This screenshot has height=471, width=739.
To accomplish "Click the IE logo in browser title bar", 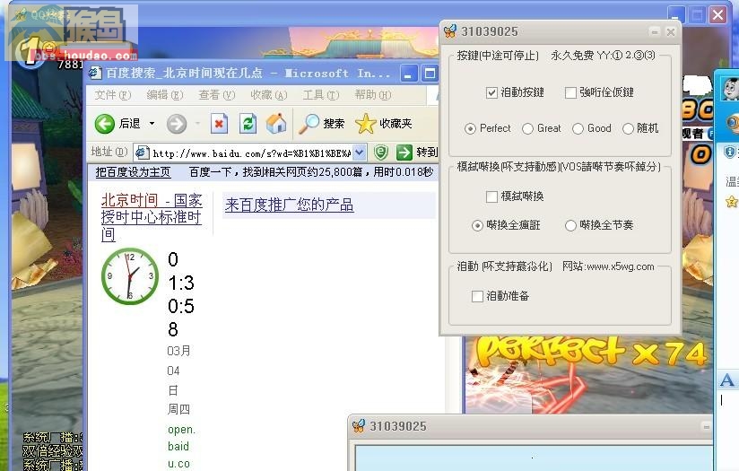I will coord(96,73).
